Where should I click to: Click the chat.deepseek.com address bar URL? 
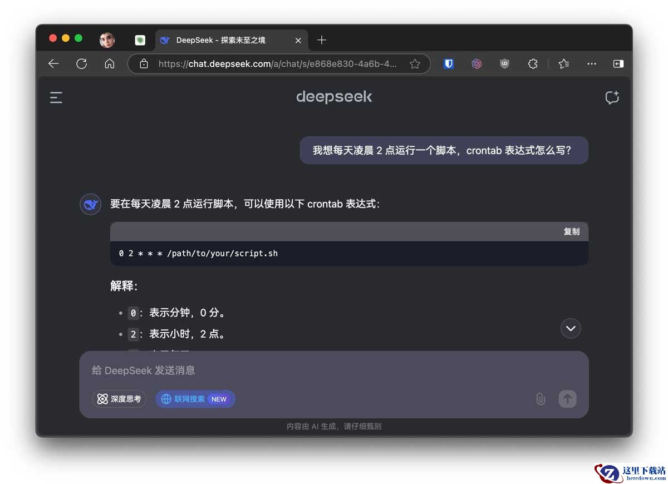click(278, 64)
